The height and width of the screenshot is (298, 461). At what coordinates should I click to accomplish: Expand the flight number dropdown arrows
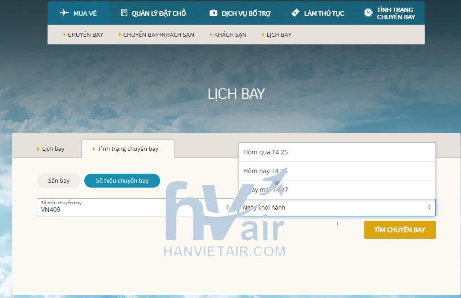pos(227,207)
